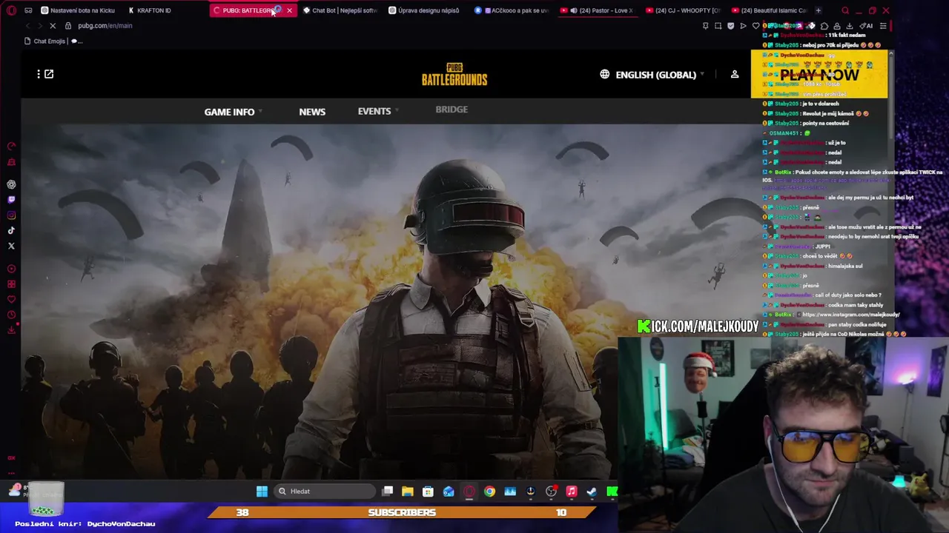Open a new tab with the plus button
Viewport: 949px width, 533px height.
819,10
